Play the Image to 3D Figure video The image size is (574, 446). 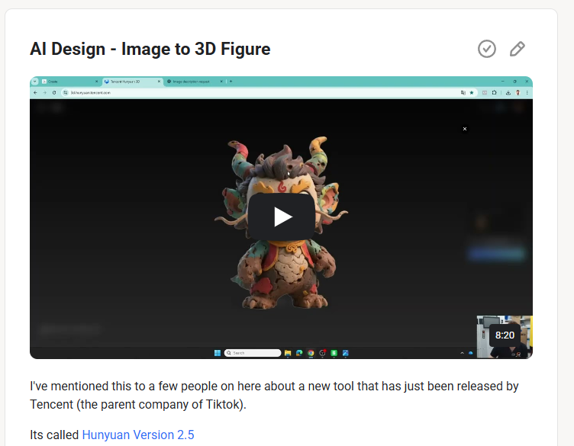[x=282, y=217]
